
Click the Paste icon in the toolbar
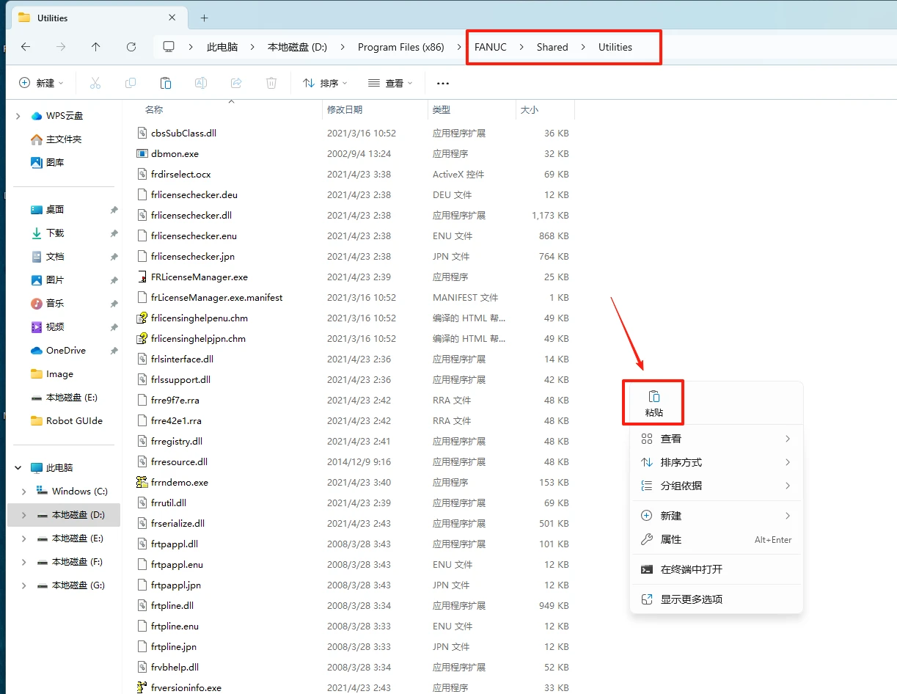point(165,82)
